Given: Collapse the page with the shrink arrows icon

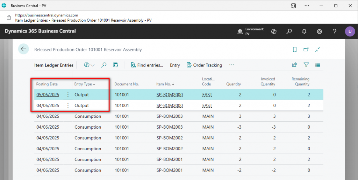Looking at the screenshot, I should 317,50.
